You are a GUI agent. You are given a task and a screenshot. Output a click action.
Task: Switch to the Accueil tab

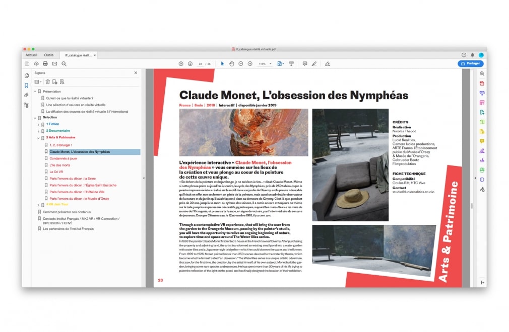point(31,55)
